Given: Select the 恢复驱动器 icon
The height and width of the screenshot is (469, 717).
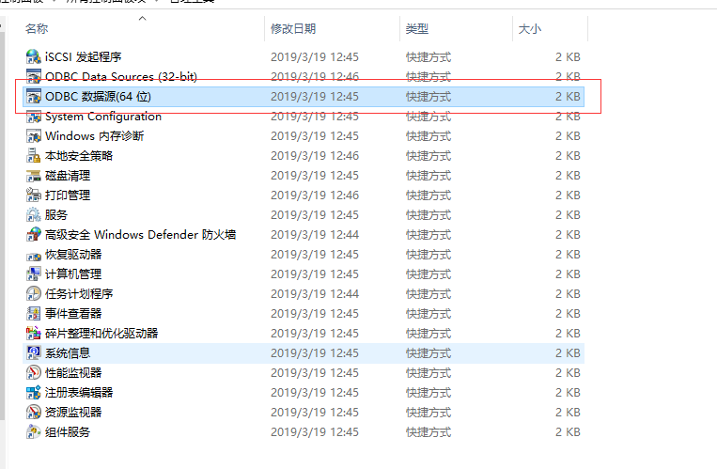Looking at the screenshot, I should coord(34,255).
